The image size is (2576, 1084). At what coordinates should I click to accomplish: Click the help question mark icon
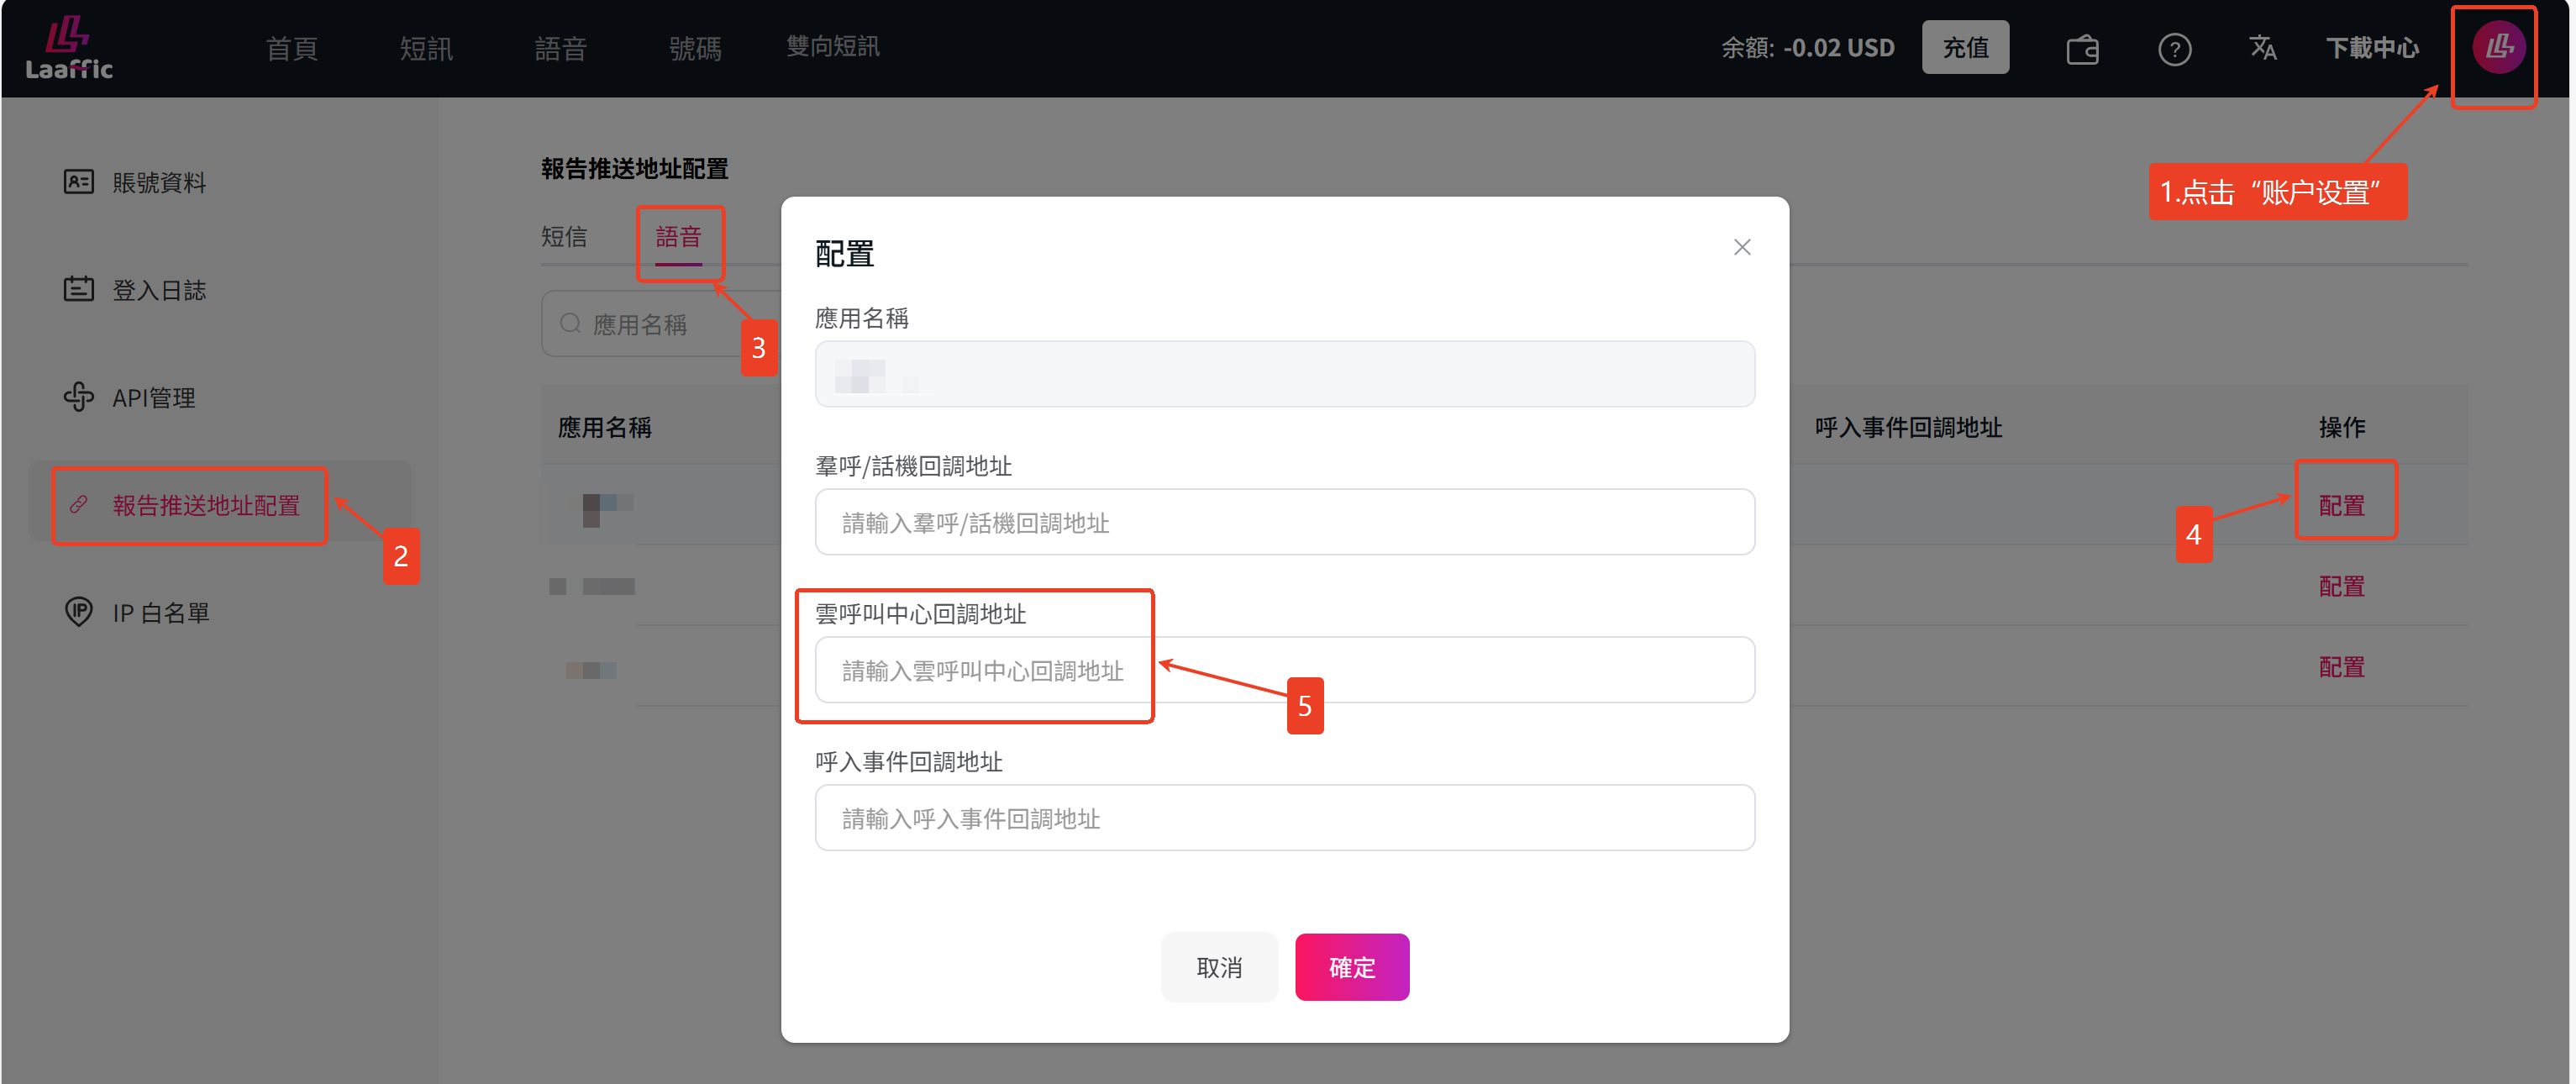click(2174, 49)
